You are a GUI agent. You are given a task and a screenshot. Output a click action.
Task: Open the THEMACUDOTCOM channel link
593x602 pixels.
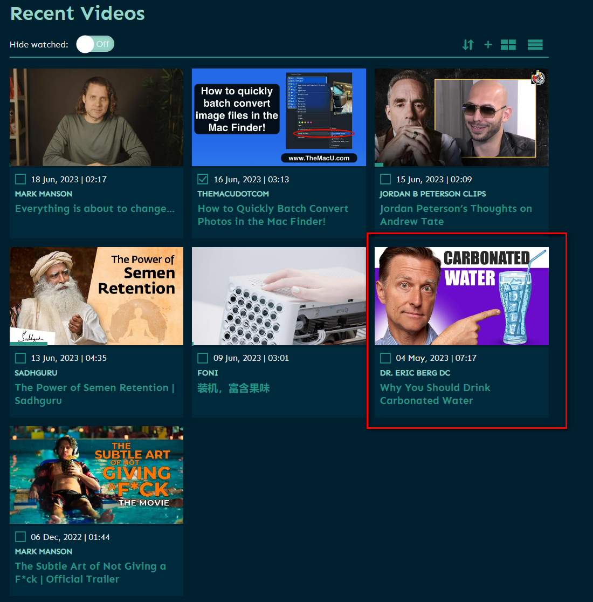click(x=233, y=194)
